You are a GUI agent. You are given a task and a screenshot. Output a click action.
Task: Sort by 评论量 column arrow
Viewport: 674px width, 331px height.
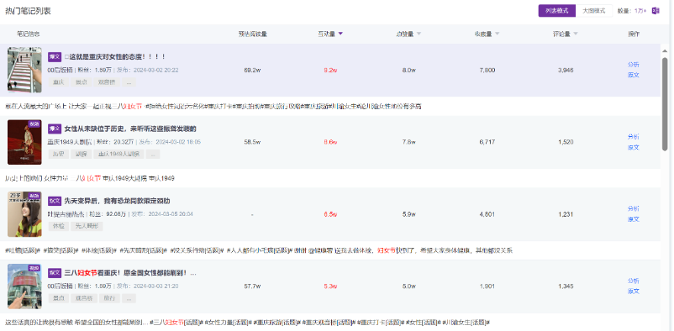(x=575, y=34)
